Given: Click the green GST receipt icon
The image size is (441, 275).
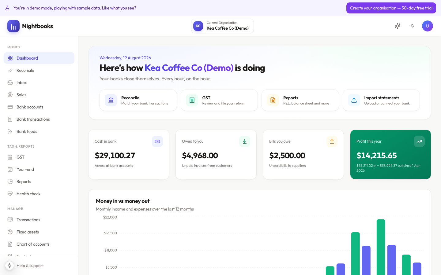Looking at the screenshot, I should click(x=192, y=100).
